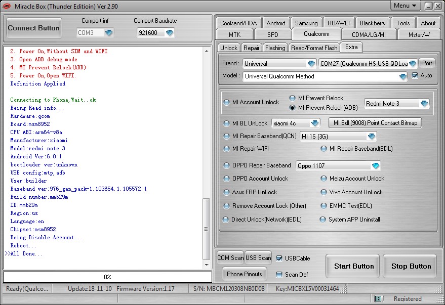This screenshot has width=445, height=305.
Task: Switch to the Mstar/W tab
Action: [x=419, y=34]
